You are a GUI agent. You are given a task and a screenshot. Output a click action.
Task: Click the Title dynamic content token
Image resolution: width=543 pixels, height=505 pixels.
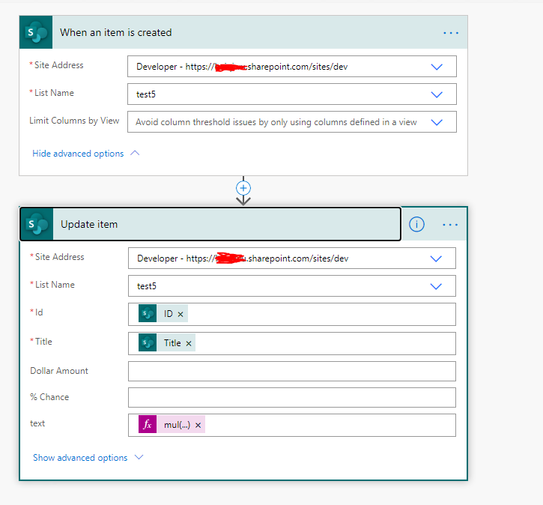point(167,342)
